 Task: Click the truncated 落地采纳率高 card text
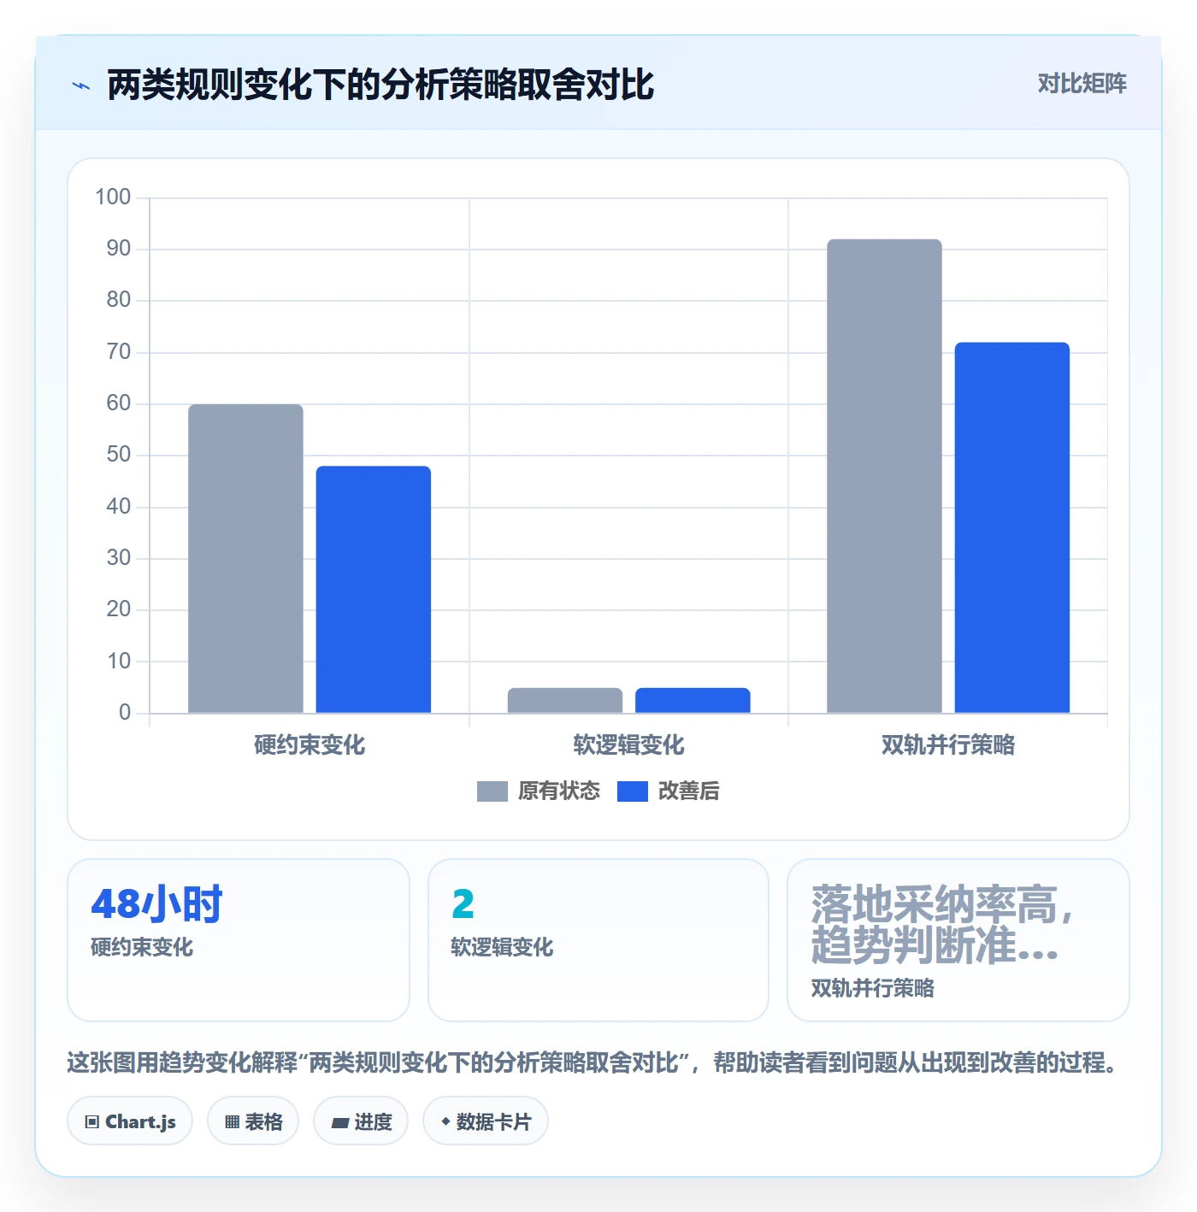click(x=941, y=925)
